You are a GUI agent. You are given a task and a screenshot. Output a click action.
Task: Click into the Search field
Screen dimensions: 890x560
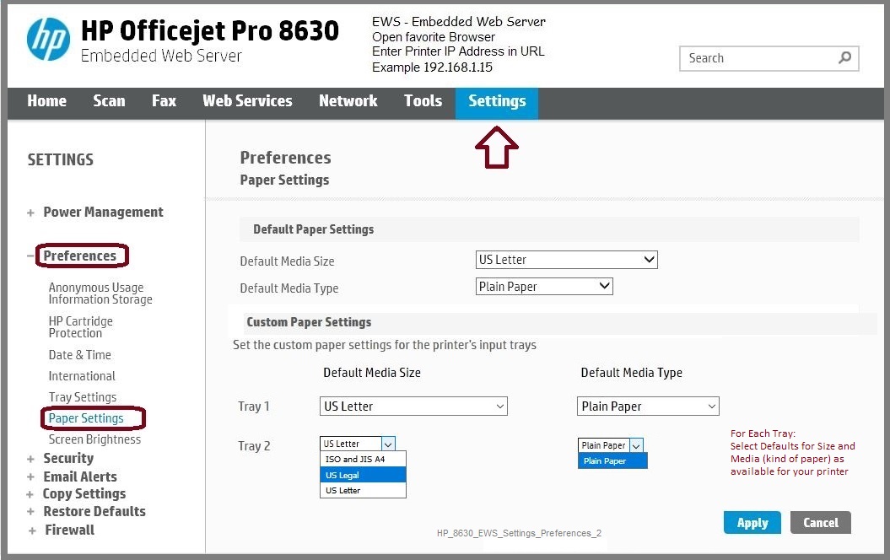point(769,58)
